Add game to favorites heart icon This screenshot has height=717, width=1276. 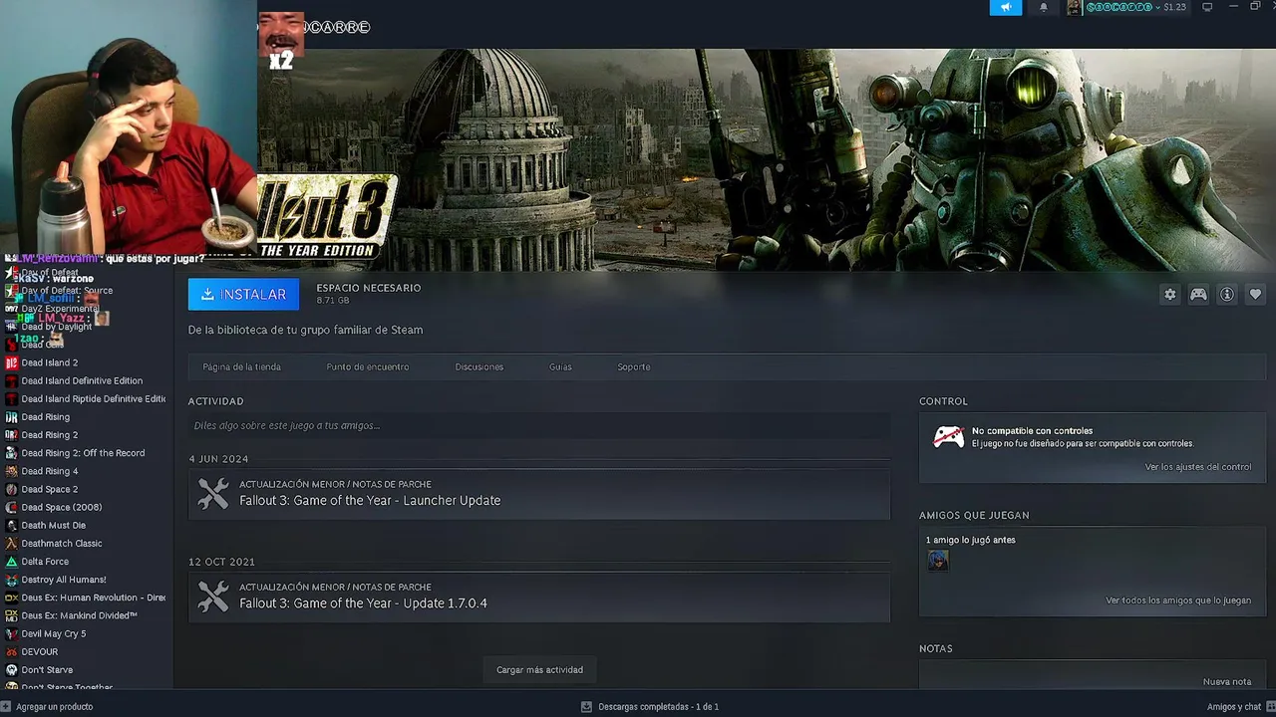(x=1255, y=295)
